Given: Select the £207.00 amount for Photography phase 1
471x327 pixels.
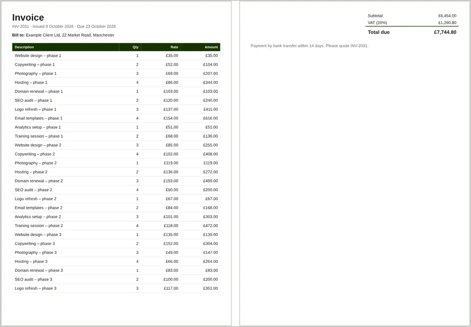Looking at the screenshot, I should coord(211,73).
